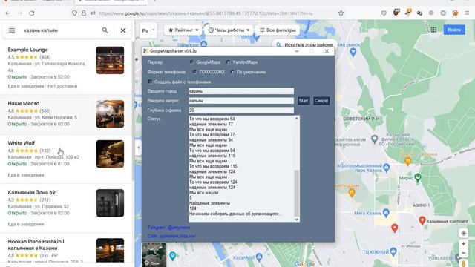
Task: Bookmark the page with the star icon
Action: click(341, 13)
